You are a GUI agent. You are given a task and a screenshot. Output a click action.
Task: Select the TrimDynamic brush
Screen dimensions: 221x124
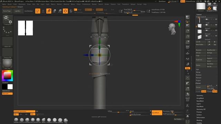pos(55,120)
